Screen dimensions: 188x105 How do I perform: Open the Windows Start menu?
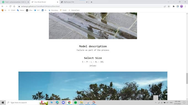[3, 103]
